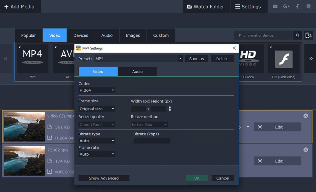Switch the settings dialog to the Audio tab

click(x=137, y=71)
